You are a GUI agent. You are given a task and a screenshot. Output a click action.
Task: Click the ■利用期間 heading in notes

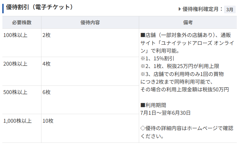tap(153, 105)
